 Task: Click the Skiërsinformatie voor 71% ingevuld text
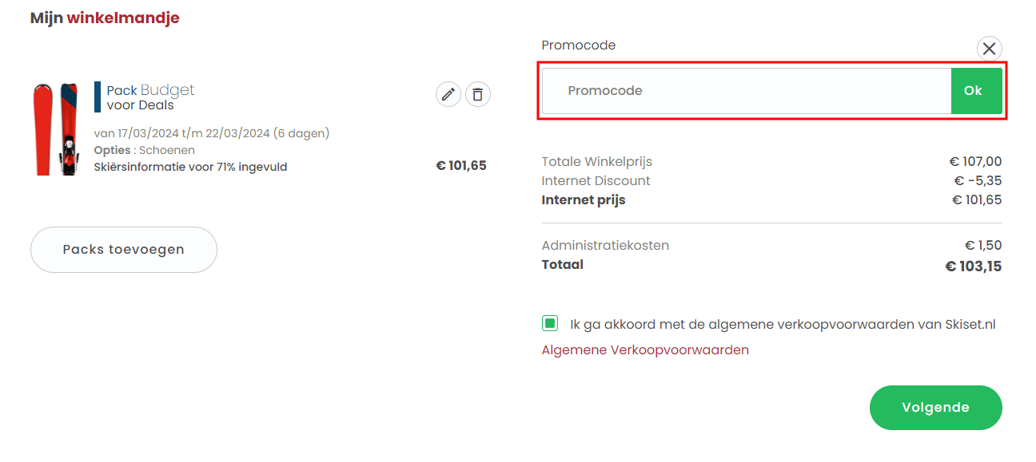click(190, 167)
